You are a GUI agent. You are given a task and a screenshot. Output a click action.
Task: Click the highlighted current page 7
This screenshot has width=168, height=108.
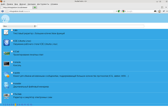tap(15, 105)
